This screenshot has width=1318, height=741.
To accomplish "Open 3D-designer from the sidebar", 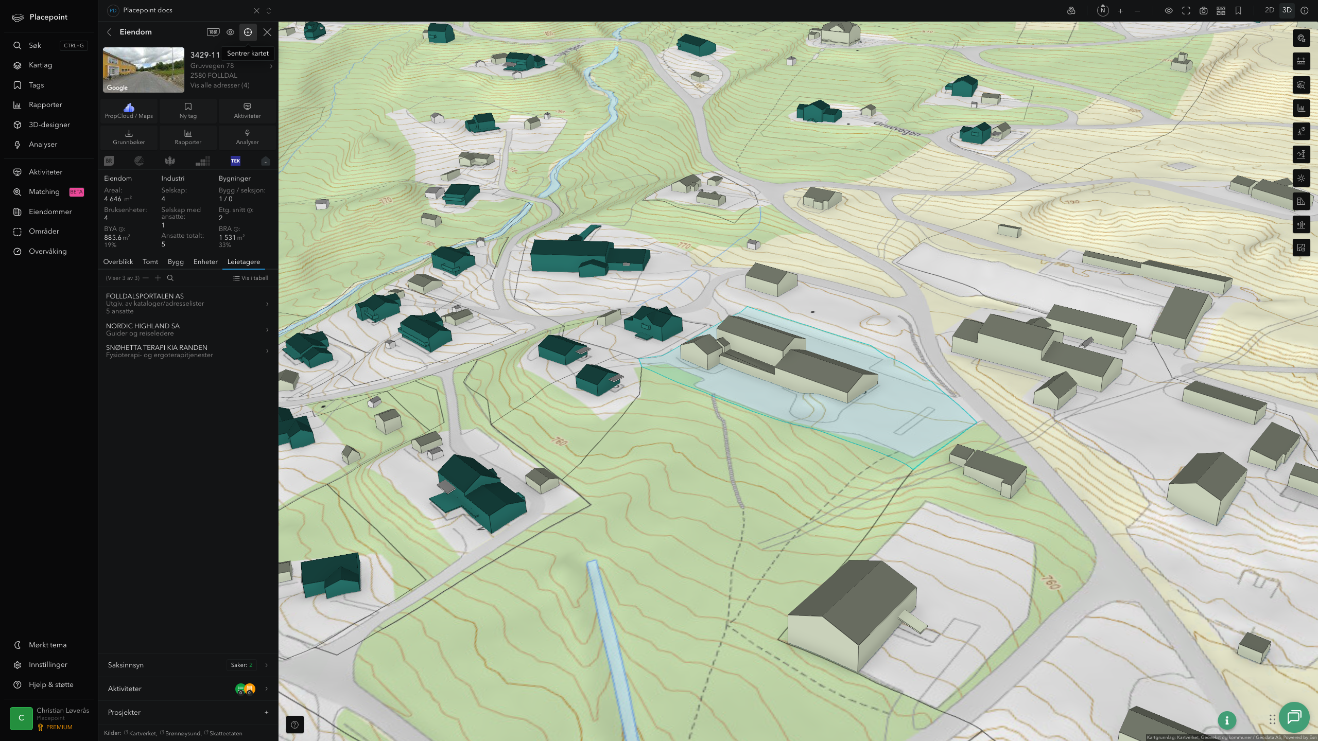I will click(x=49, y=125).
